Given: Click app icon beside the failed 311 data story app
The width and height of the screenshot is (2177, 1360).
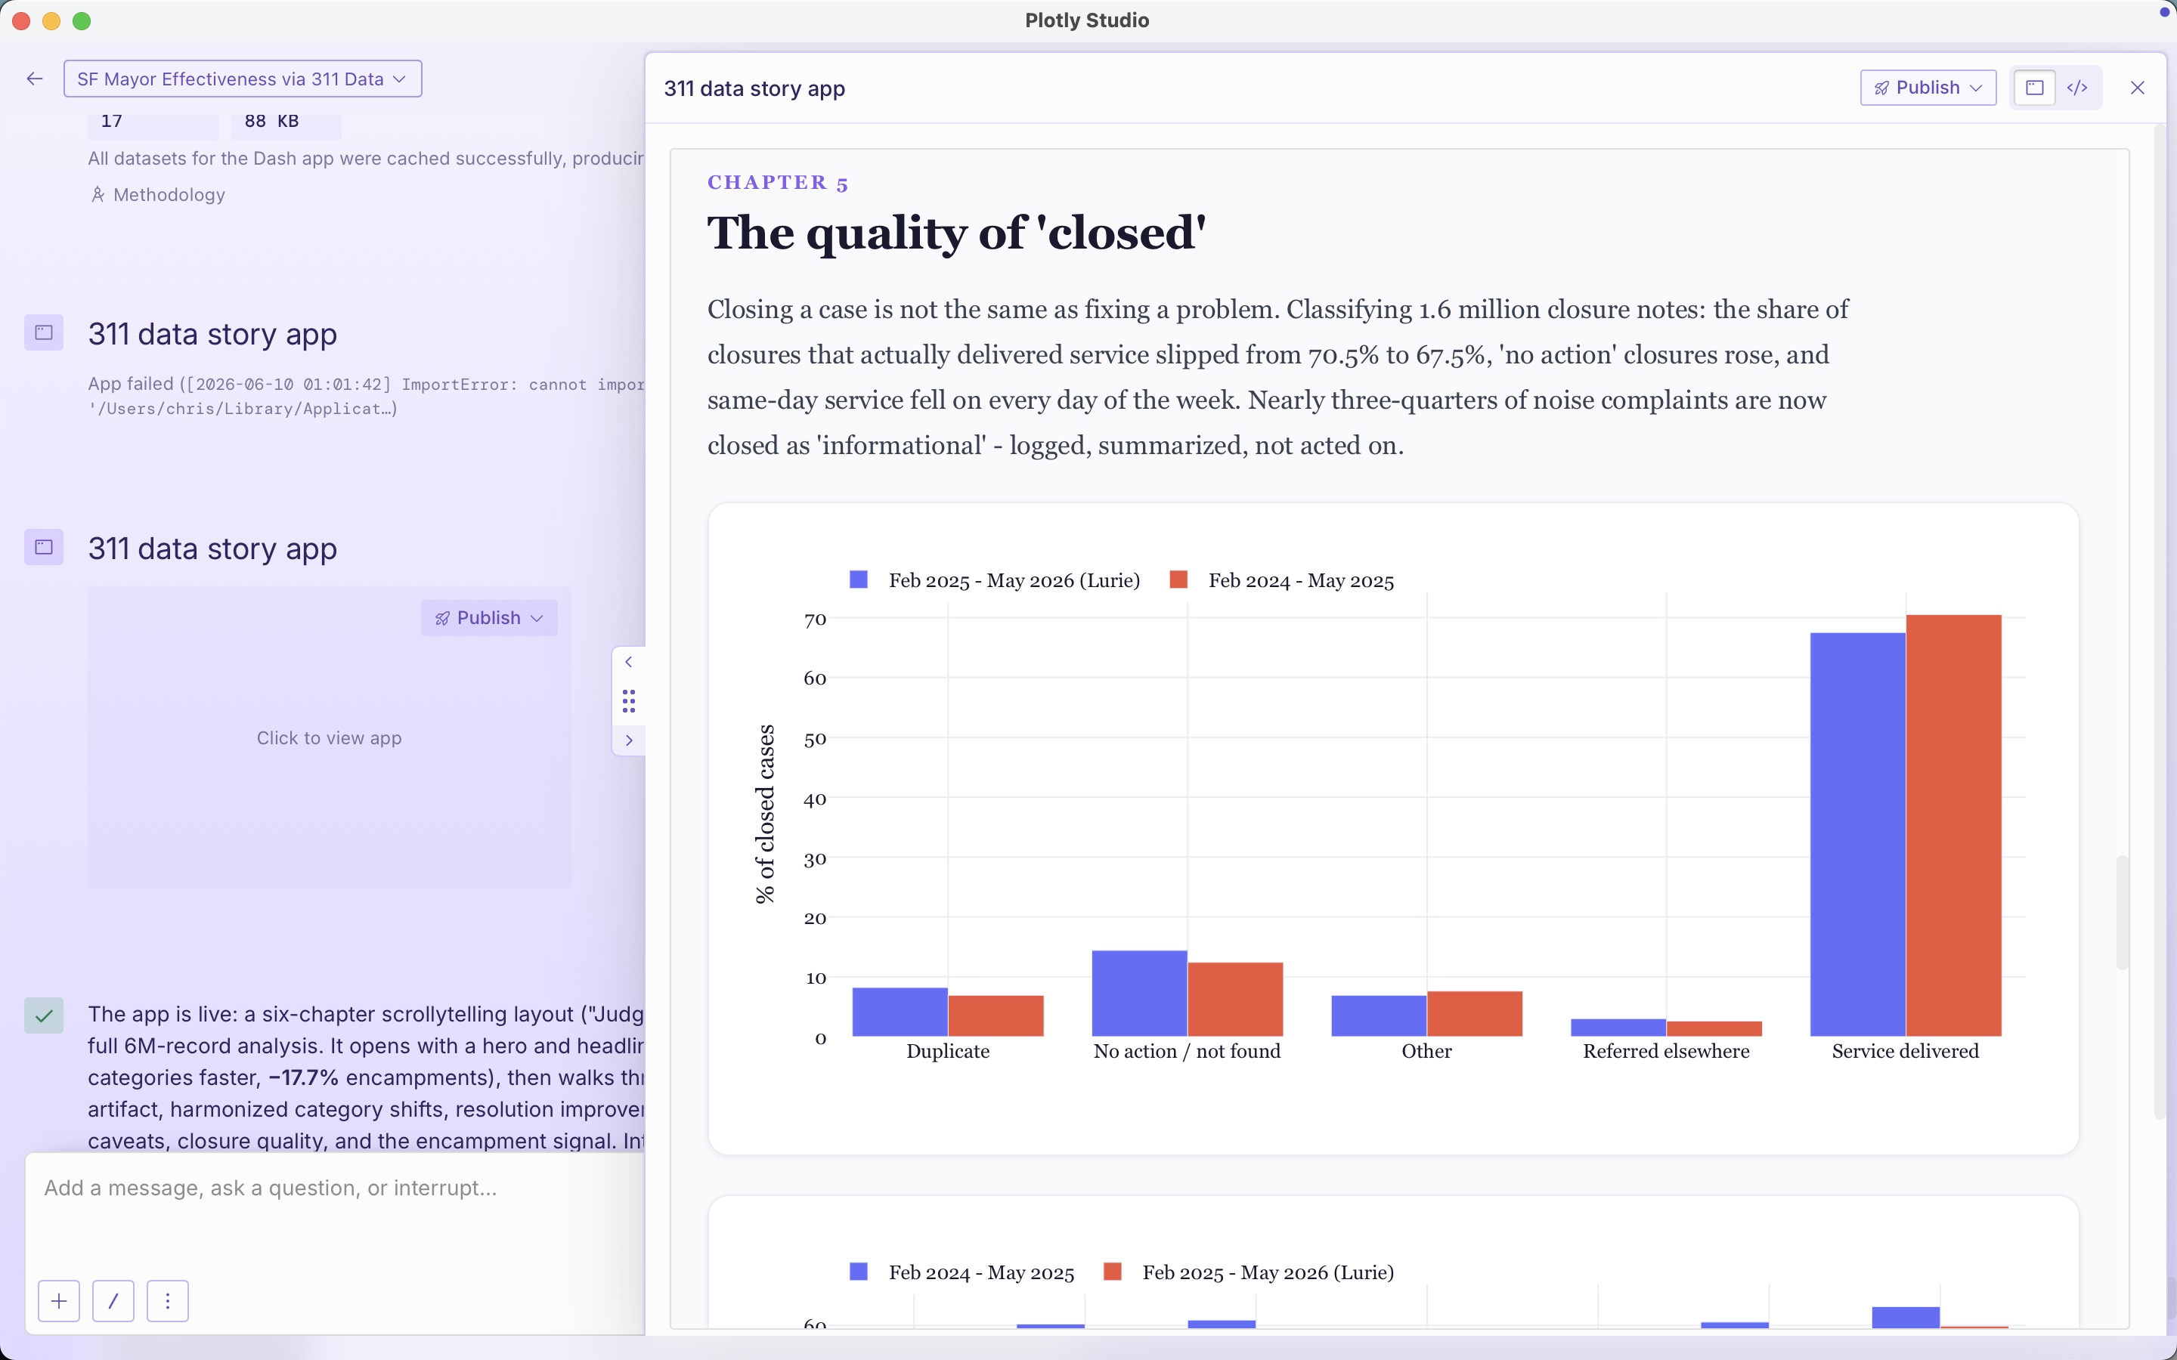Looking at the screenshot, I should pos(43,332).
